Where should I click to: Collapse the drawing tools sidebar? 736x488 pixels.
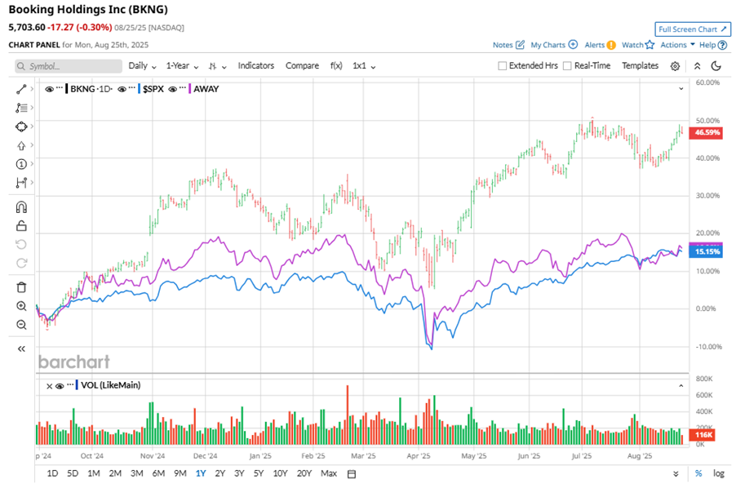click(x=21, y=348)
